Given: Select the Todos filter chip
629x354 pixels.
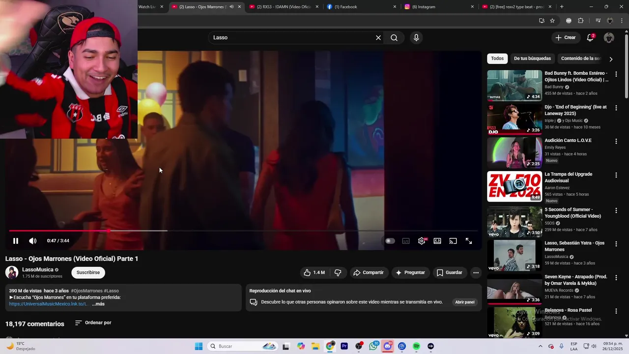Looking at the screenshot, I should (497, 59).
